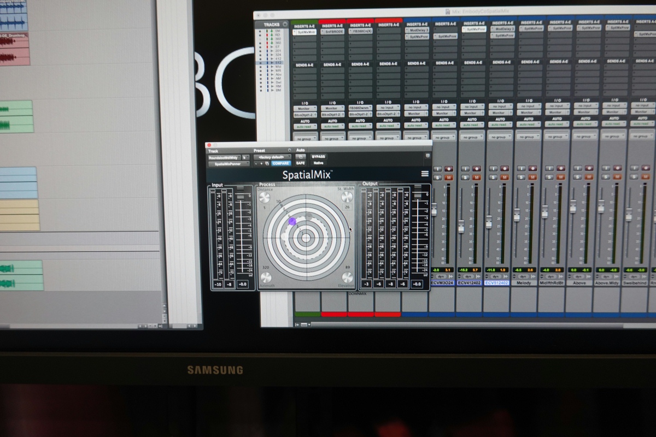
Task: Select the Melody track name
Action: 524,283
